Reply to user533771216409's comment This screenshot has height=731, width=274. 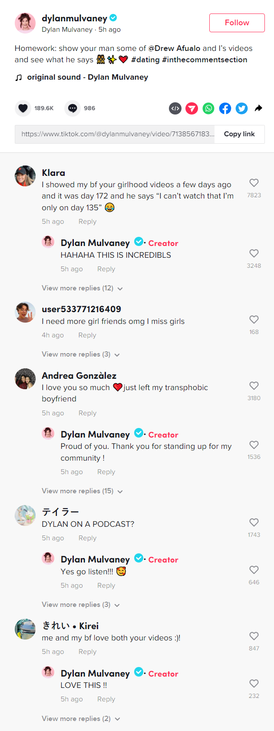coord(87,335)
